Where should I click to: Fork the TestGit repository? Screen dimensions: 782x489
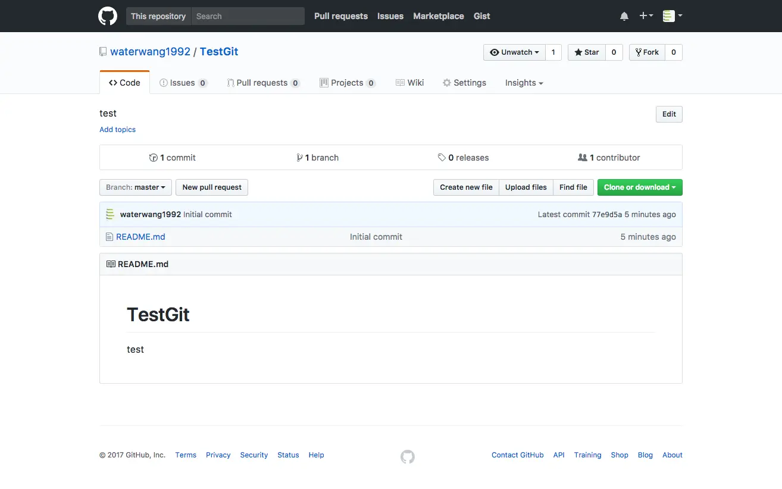point(647,52)
